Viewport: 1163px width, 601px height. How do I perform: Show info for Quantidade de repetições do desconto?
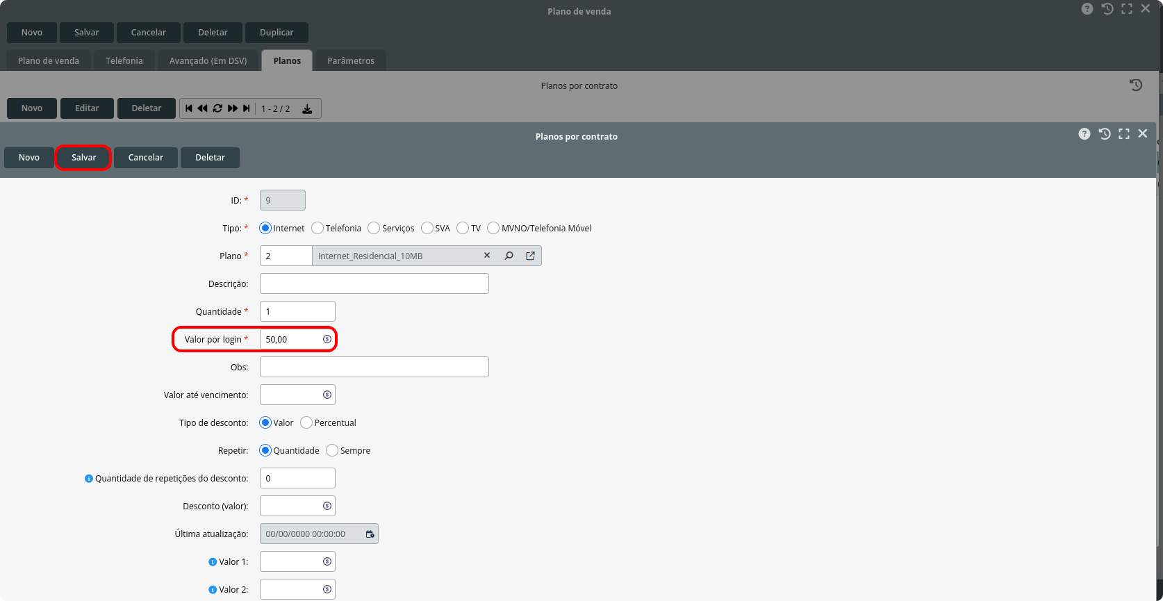pos(89,479)
